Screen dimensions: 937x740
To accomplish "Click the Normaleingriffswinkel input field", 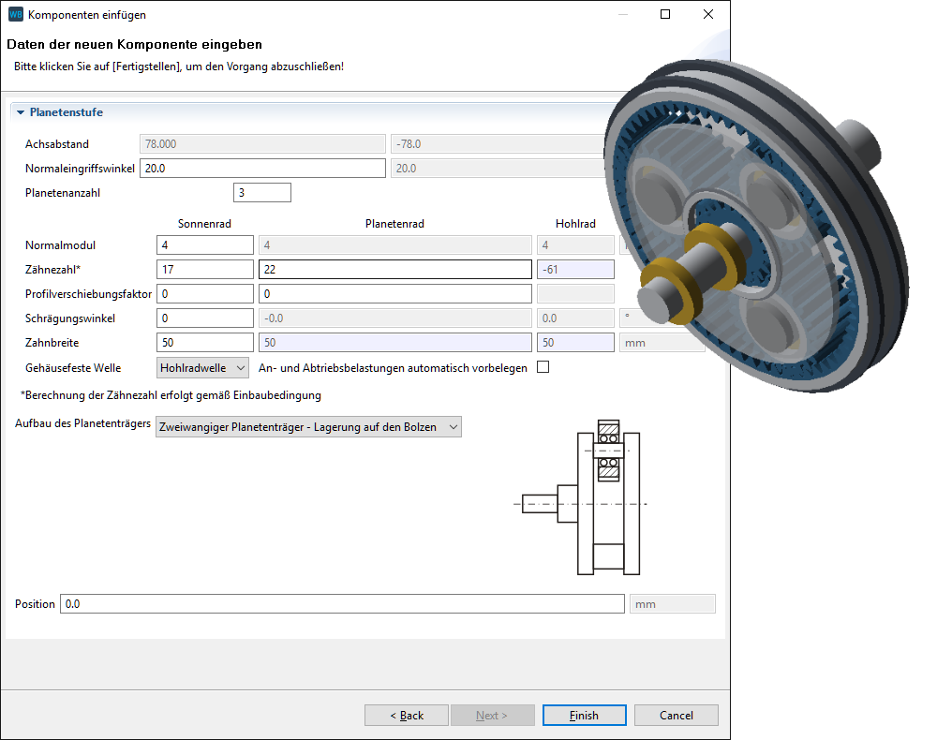I will [x=261, y=169].
